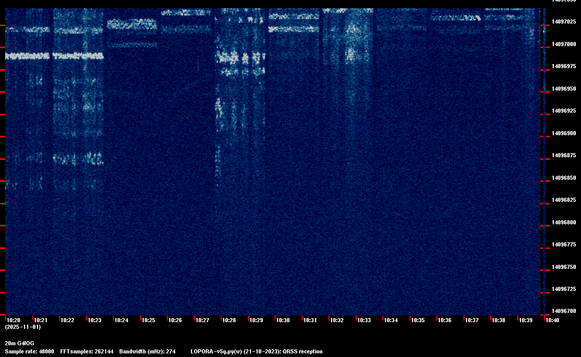Click the 10:34 time axis label

(391, 320)
